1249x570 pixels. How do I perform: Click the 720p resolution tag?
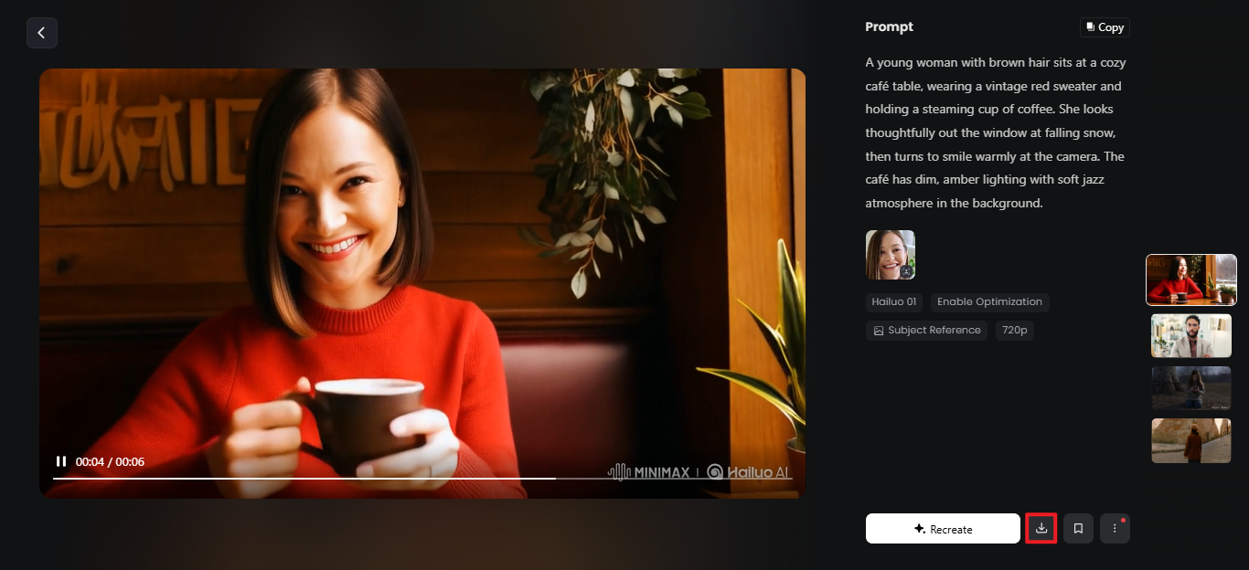tap(1015, 330)
